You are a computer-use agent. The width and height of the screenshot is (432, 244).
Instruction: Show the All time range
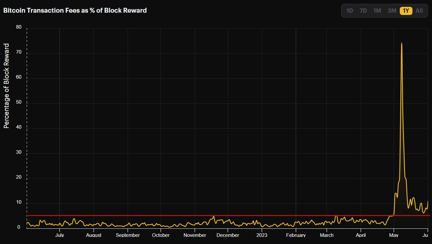(419, 11)
